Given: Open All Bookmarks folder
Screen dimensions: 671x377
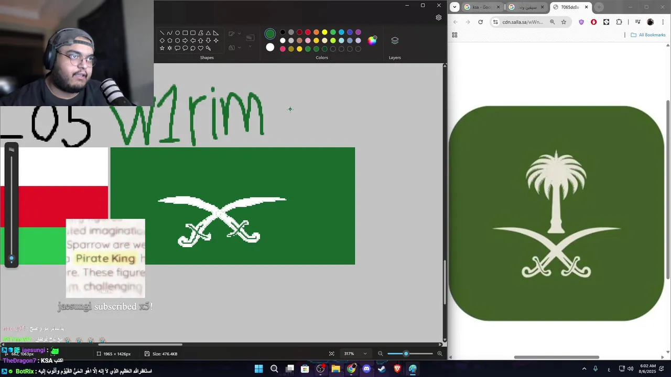Looking at the screenshot, I should coord(648,35).
